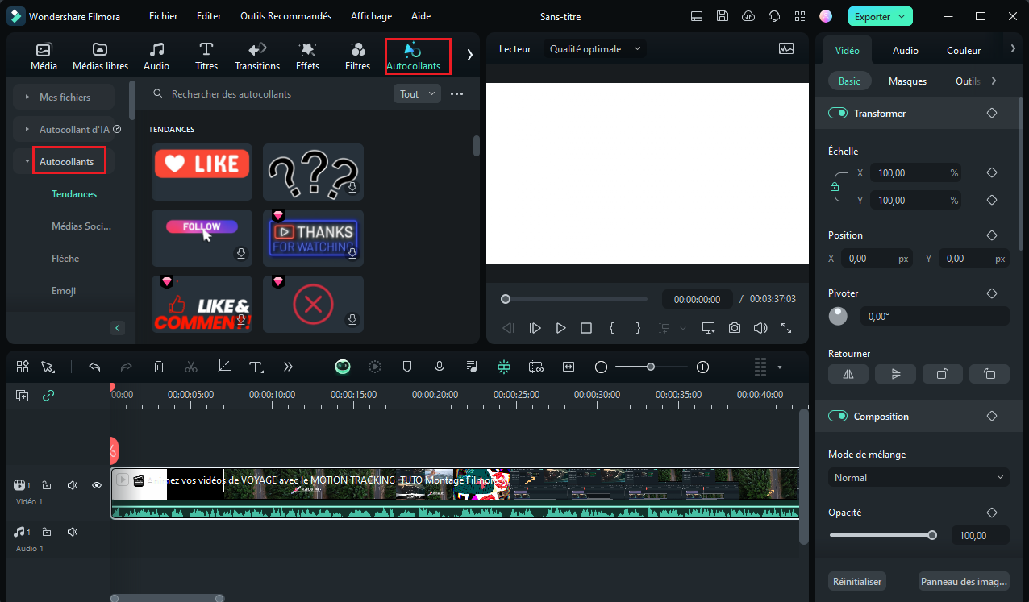Open the Affichage menu
The height and width of the screenshot is (602, 1029).
click(371, 16)
